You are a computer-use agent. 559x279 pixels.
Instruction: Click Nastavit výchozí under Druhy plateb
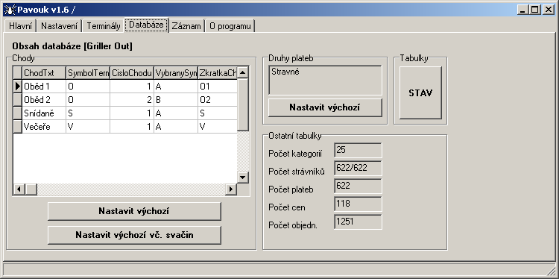[x=325, y=107]
